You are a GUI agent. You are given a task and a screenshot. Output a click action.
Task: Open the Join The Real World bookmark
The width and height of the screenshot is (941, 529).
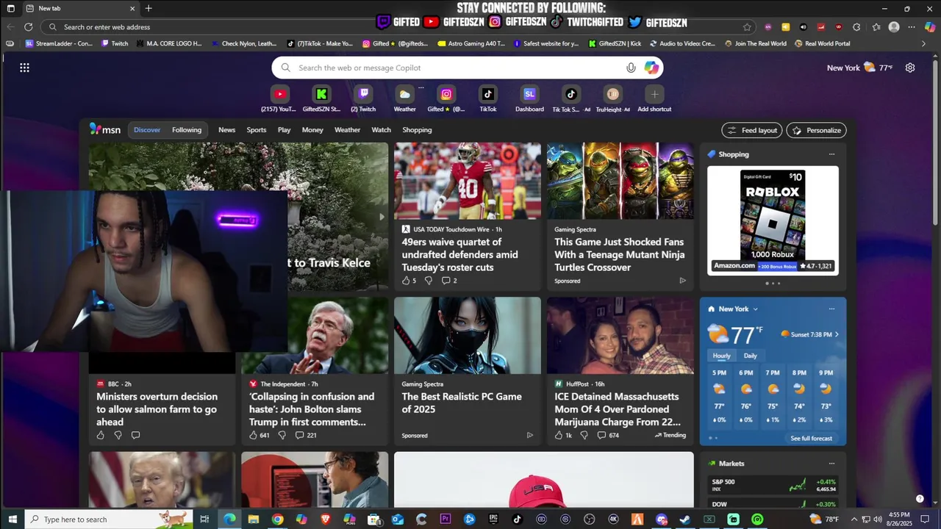[x=755, y=43]
